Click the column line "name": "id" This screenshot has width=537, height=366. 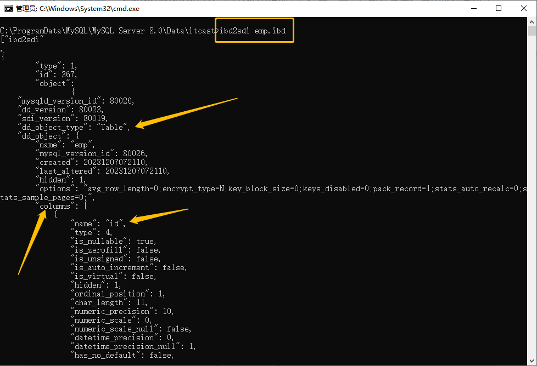pos(98,224)
